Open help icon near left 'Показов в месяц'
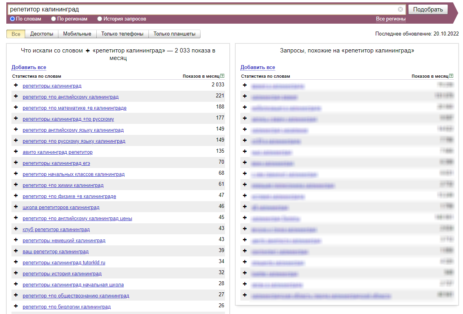Screen dimensions: 463x314 point(222,76)
